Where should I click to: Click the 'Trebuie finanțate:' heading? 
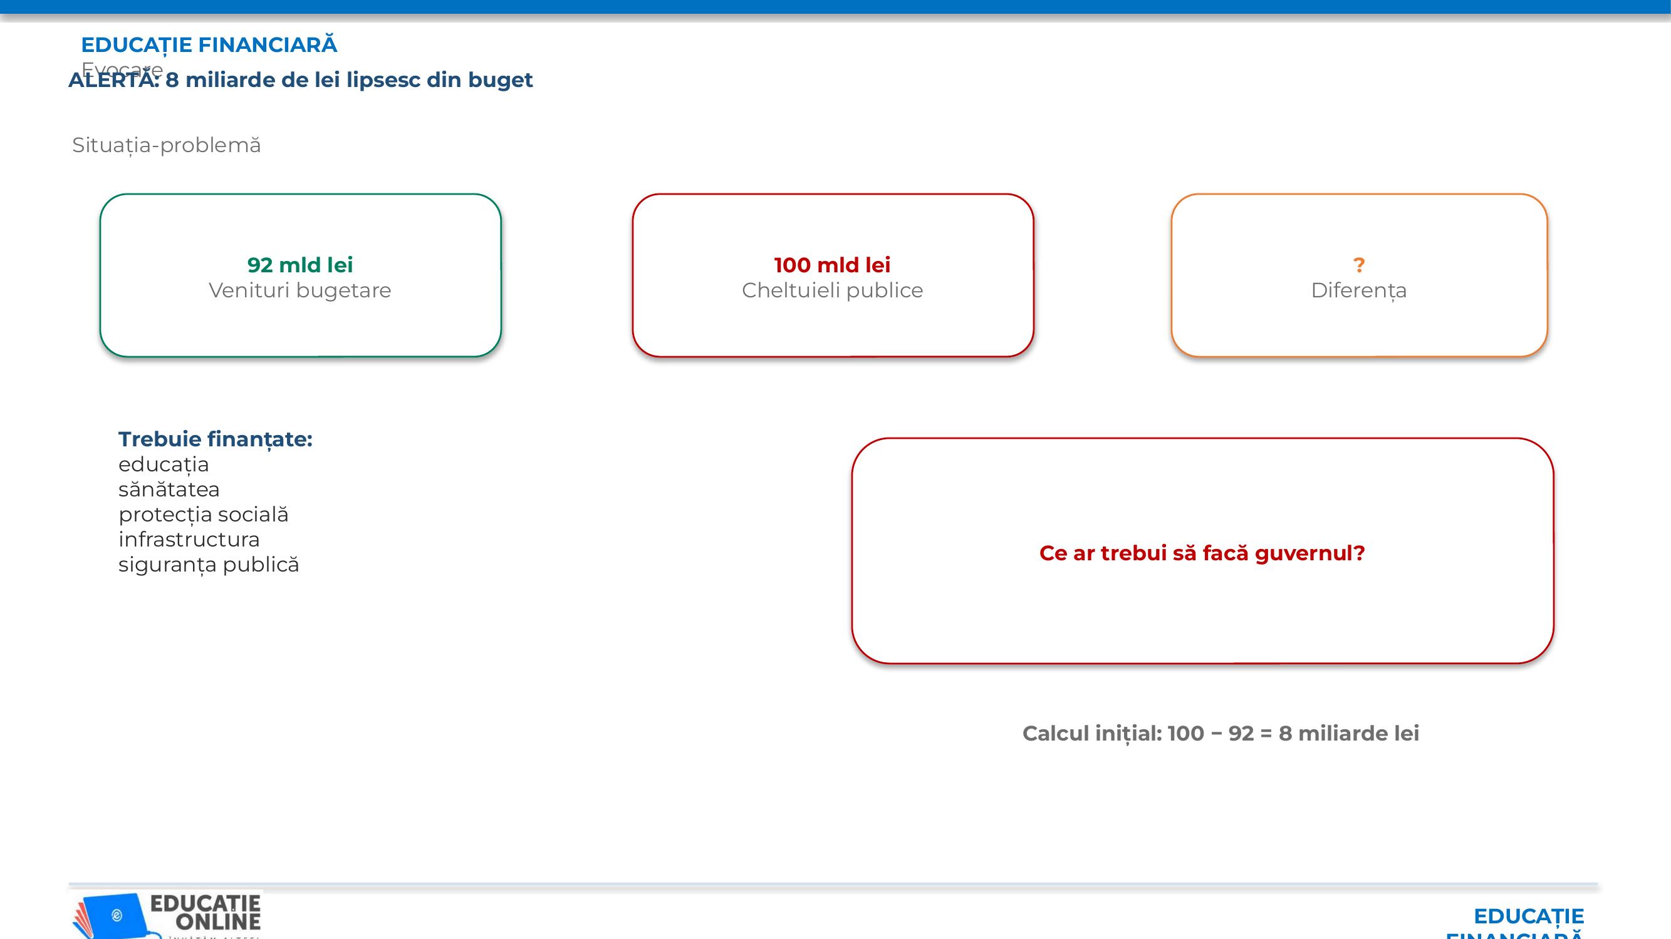tap(216, 439)
